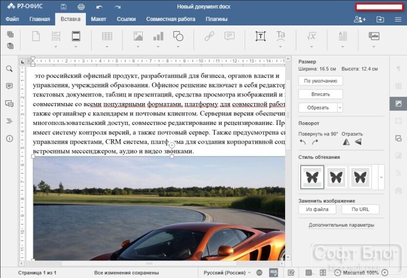This screenshot has height=278, width=407.
Task: Expand the shape dropdown arrow
Action: pyautogui.click(x=178, y=46)
